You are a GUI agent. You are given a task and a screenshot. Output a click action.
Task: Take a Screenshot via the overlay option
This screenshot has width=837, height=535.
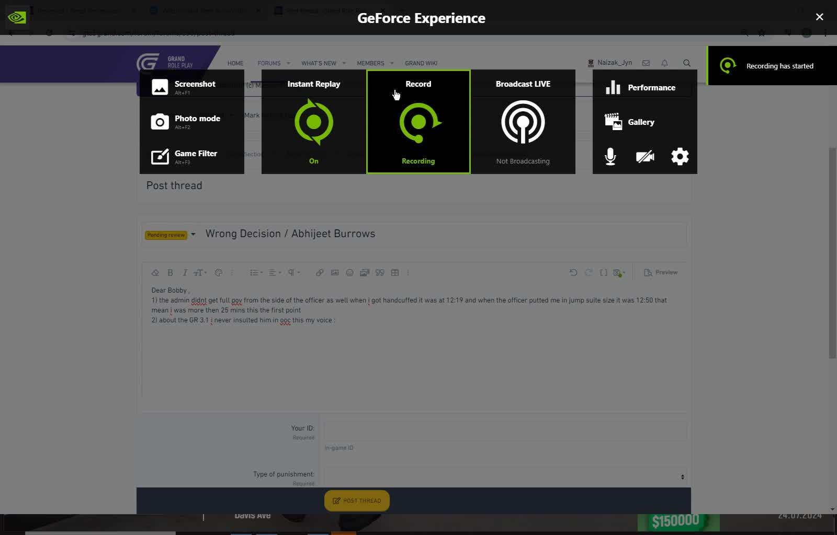pos(195,86)
